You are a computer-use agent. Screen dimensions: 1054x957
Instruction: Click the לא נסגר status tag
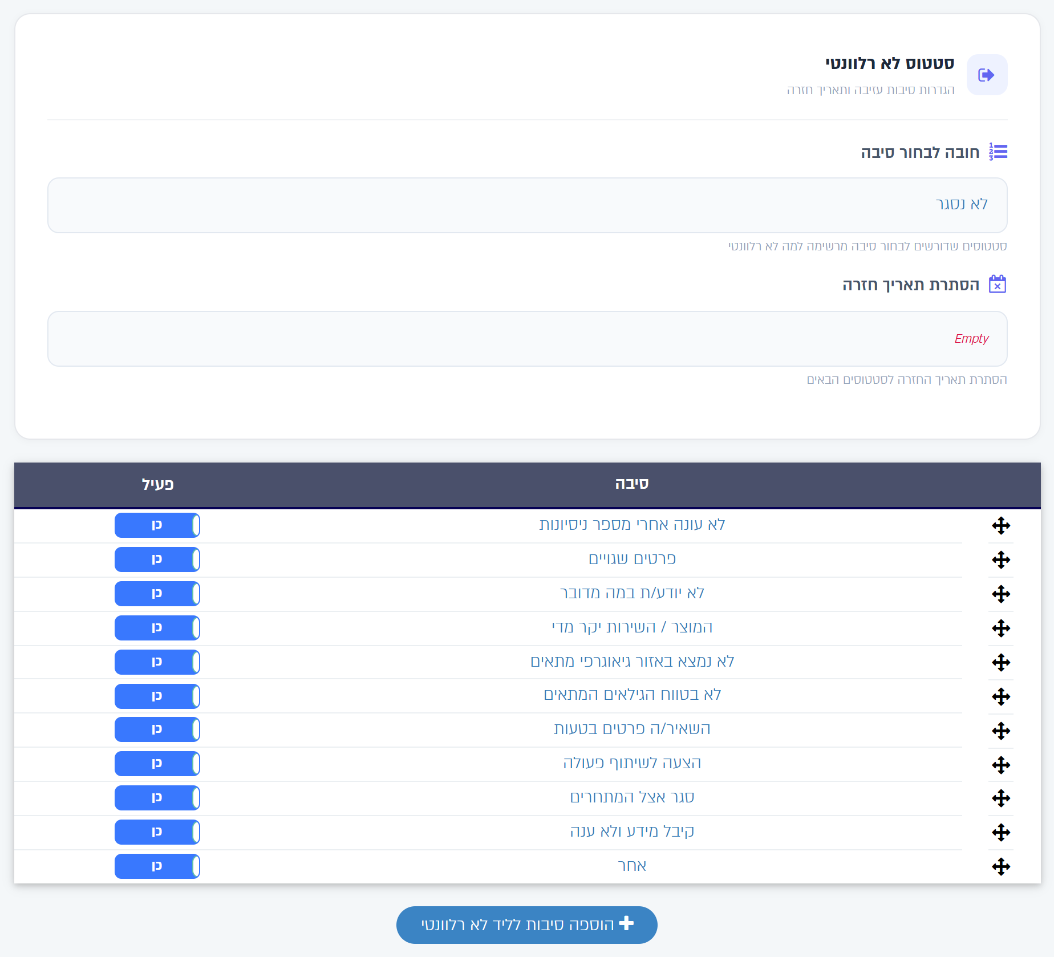[962, 204]
